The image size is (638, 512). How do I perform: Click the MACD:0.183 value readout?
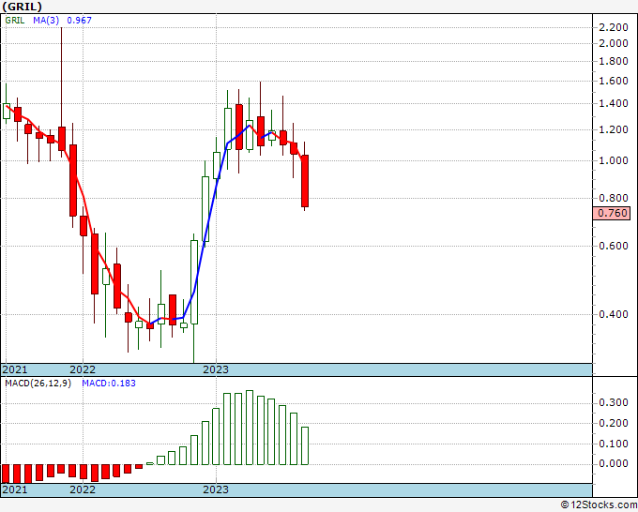click(x=109, y=384)
